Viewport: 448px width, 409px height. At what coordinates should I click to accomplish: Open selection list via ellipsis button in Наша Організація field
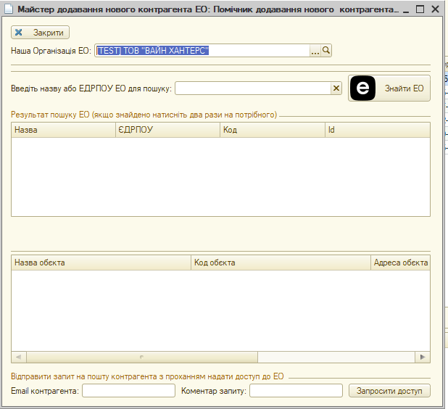[x=315, y=51]
